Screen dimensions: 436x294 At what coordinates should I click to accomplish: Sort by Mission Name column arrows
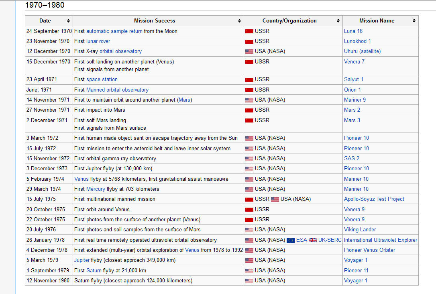[414, 21]
